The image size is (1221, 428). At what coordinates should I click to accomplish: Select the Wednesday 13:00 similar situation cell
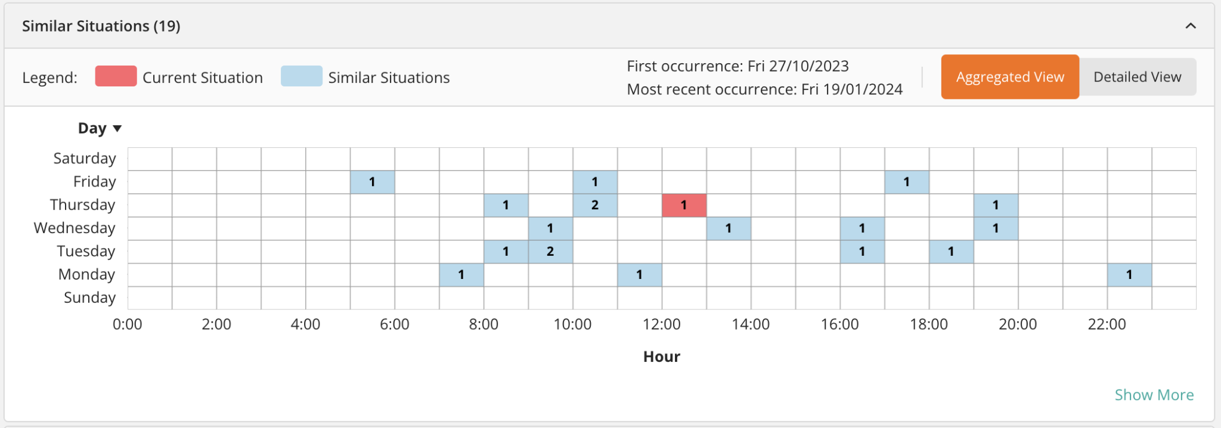pyautogui.click(x=729, y=228)
